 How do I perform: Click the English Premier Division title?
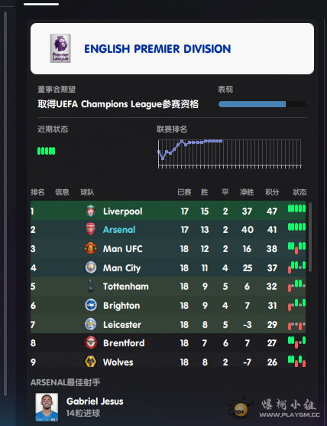tap(157, 49)
